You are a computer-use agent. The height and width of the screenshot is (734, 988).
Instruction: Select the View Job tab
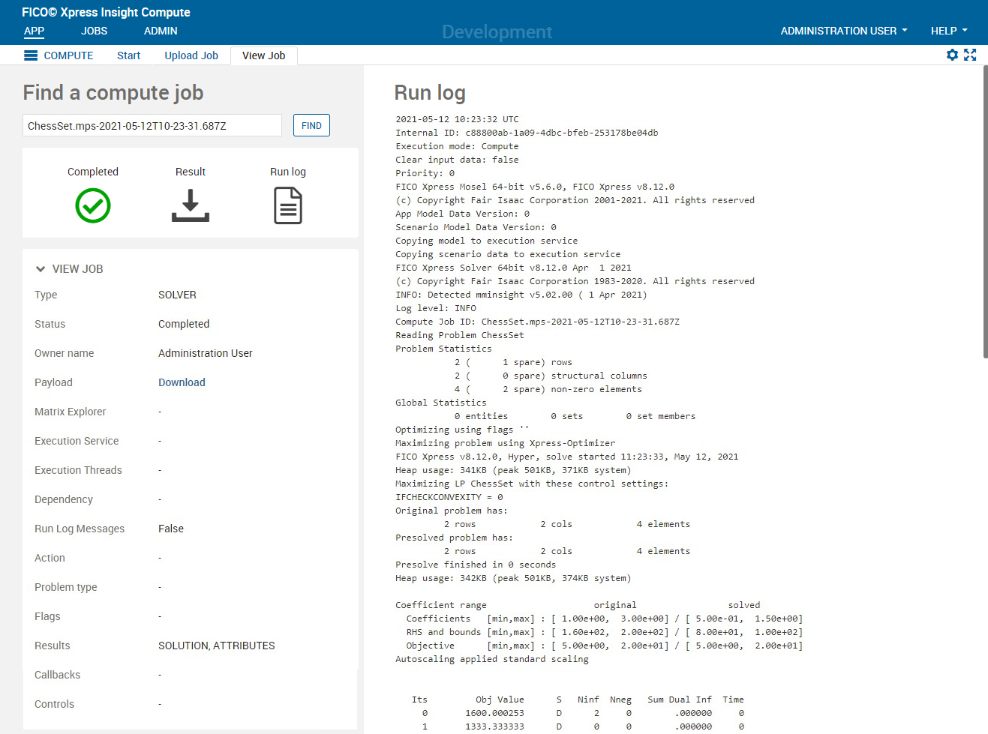tap(263, 55)
